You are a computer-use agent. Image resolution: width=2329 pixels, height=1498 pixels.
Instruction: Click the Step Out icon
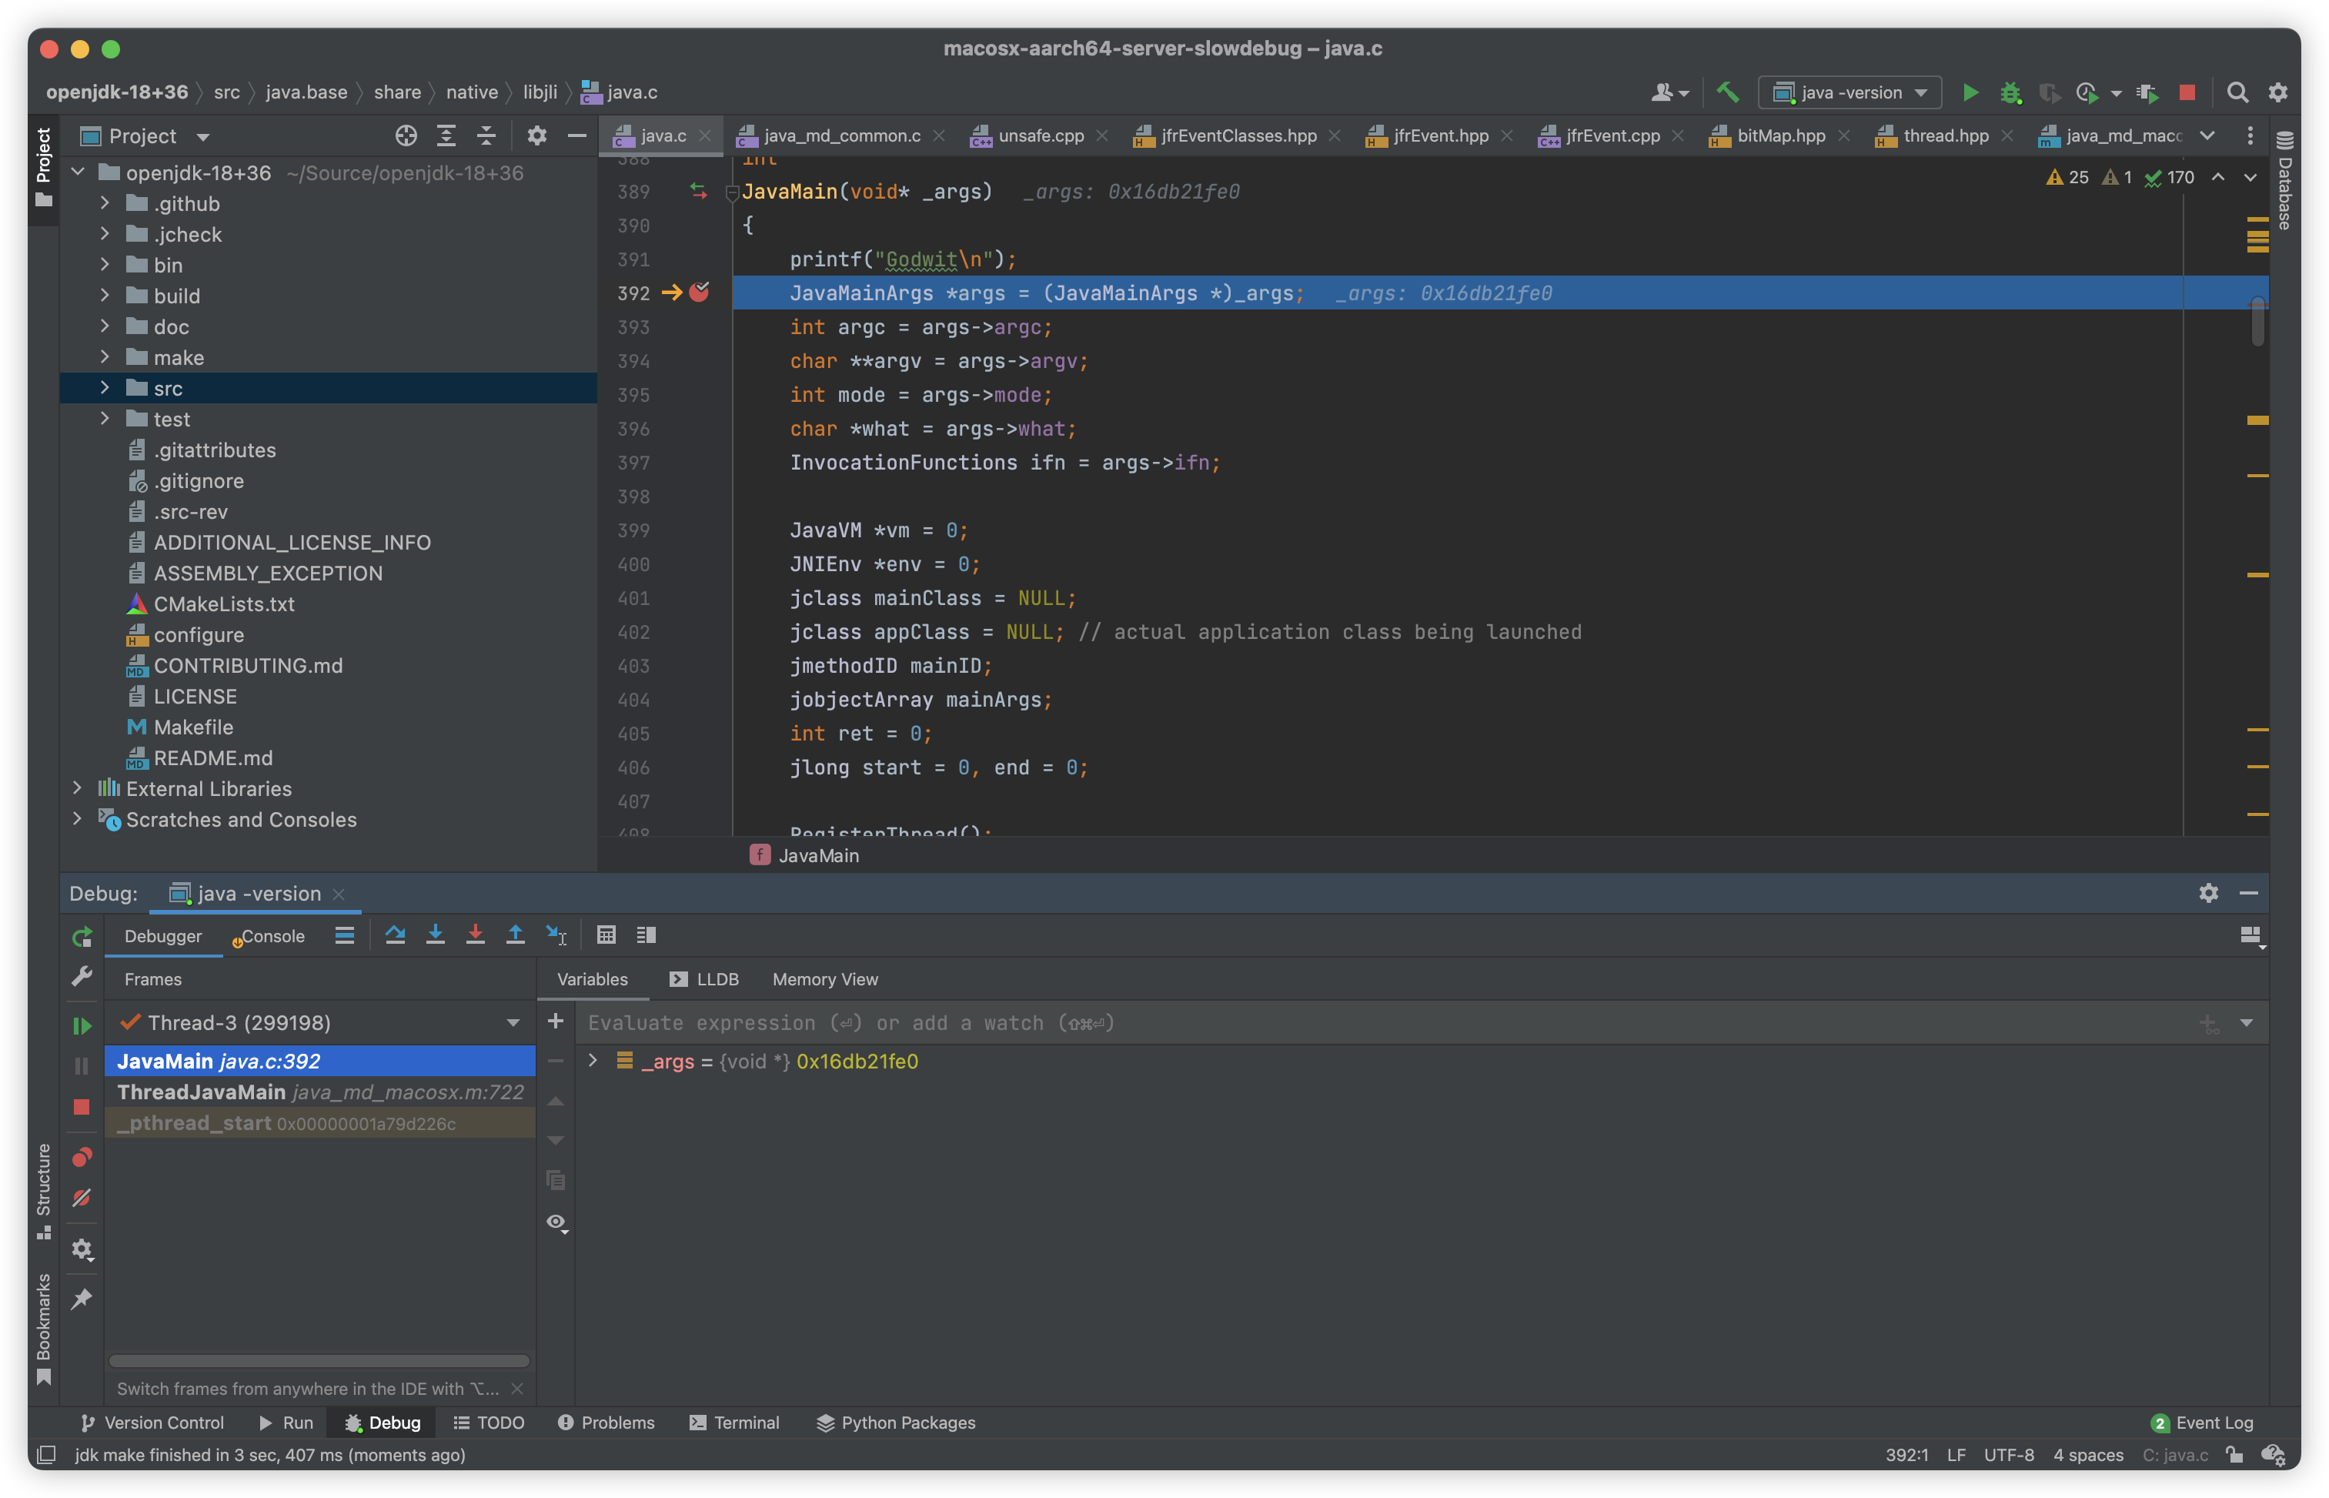pos(516,935)
